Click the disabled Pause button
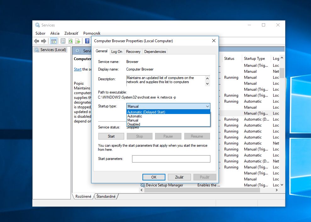The height and width of the screenshot is (222, 311). [x=168, y=136]
